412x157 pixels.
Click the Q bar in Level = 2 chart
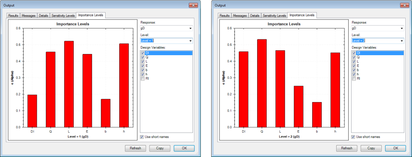tap(262, 83)
